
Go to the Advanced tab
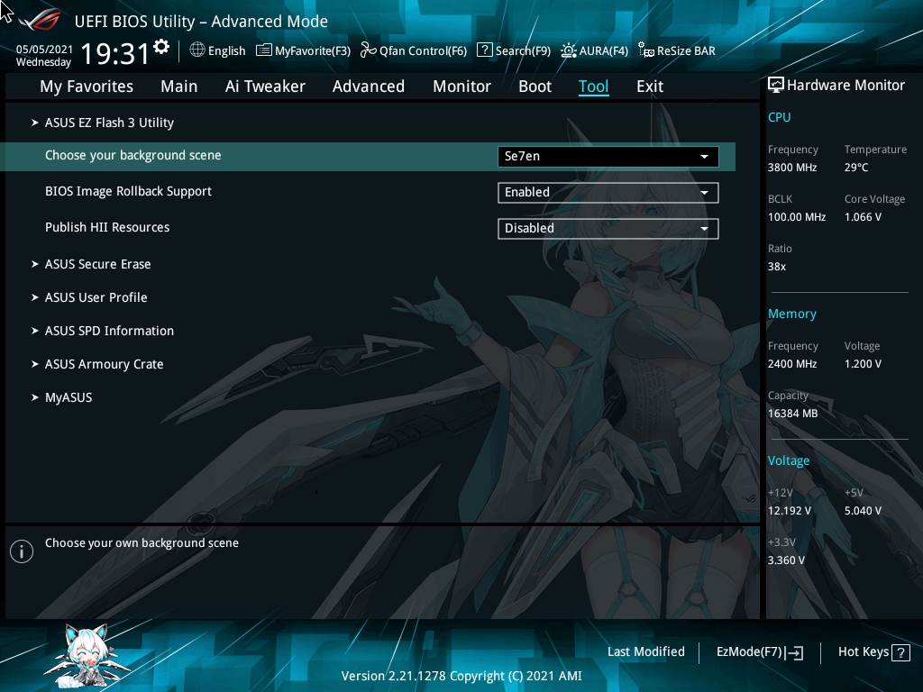(x=369, y=86)
